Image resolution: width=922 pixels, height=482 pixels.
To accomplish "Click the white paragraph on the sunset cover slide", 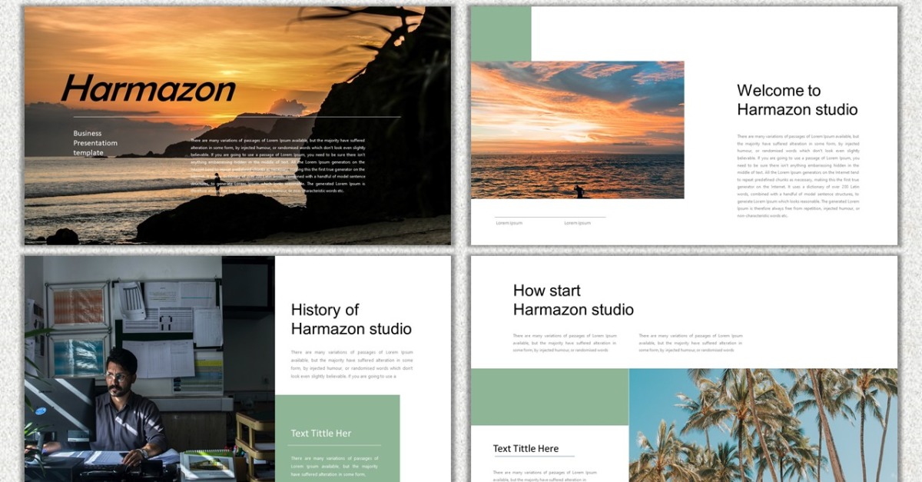I will pos(277,165).
